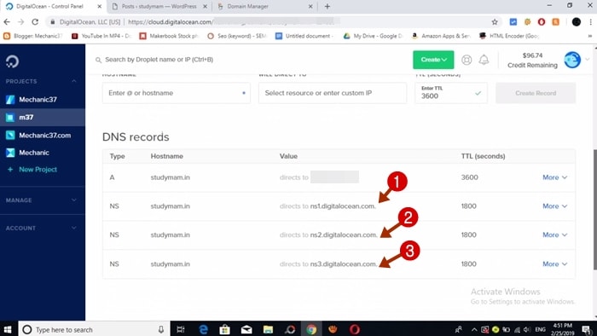Click the Windows Type here to search box
The width and height of the screenshot is (597, 336).
coord(93,329)
